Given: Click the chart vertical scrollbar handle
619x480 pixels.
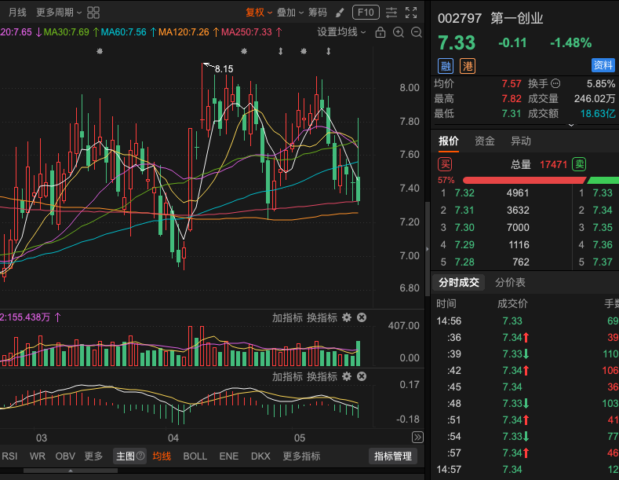Looking at the screenshot, I should (x=427, y=249).
